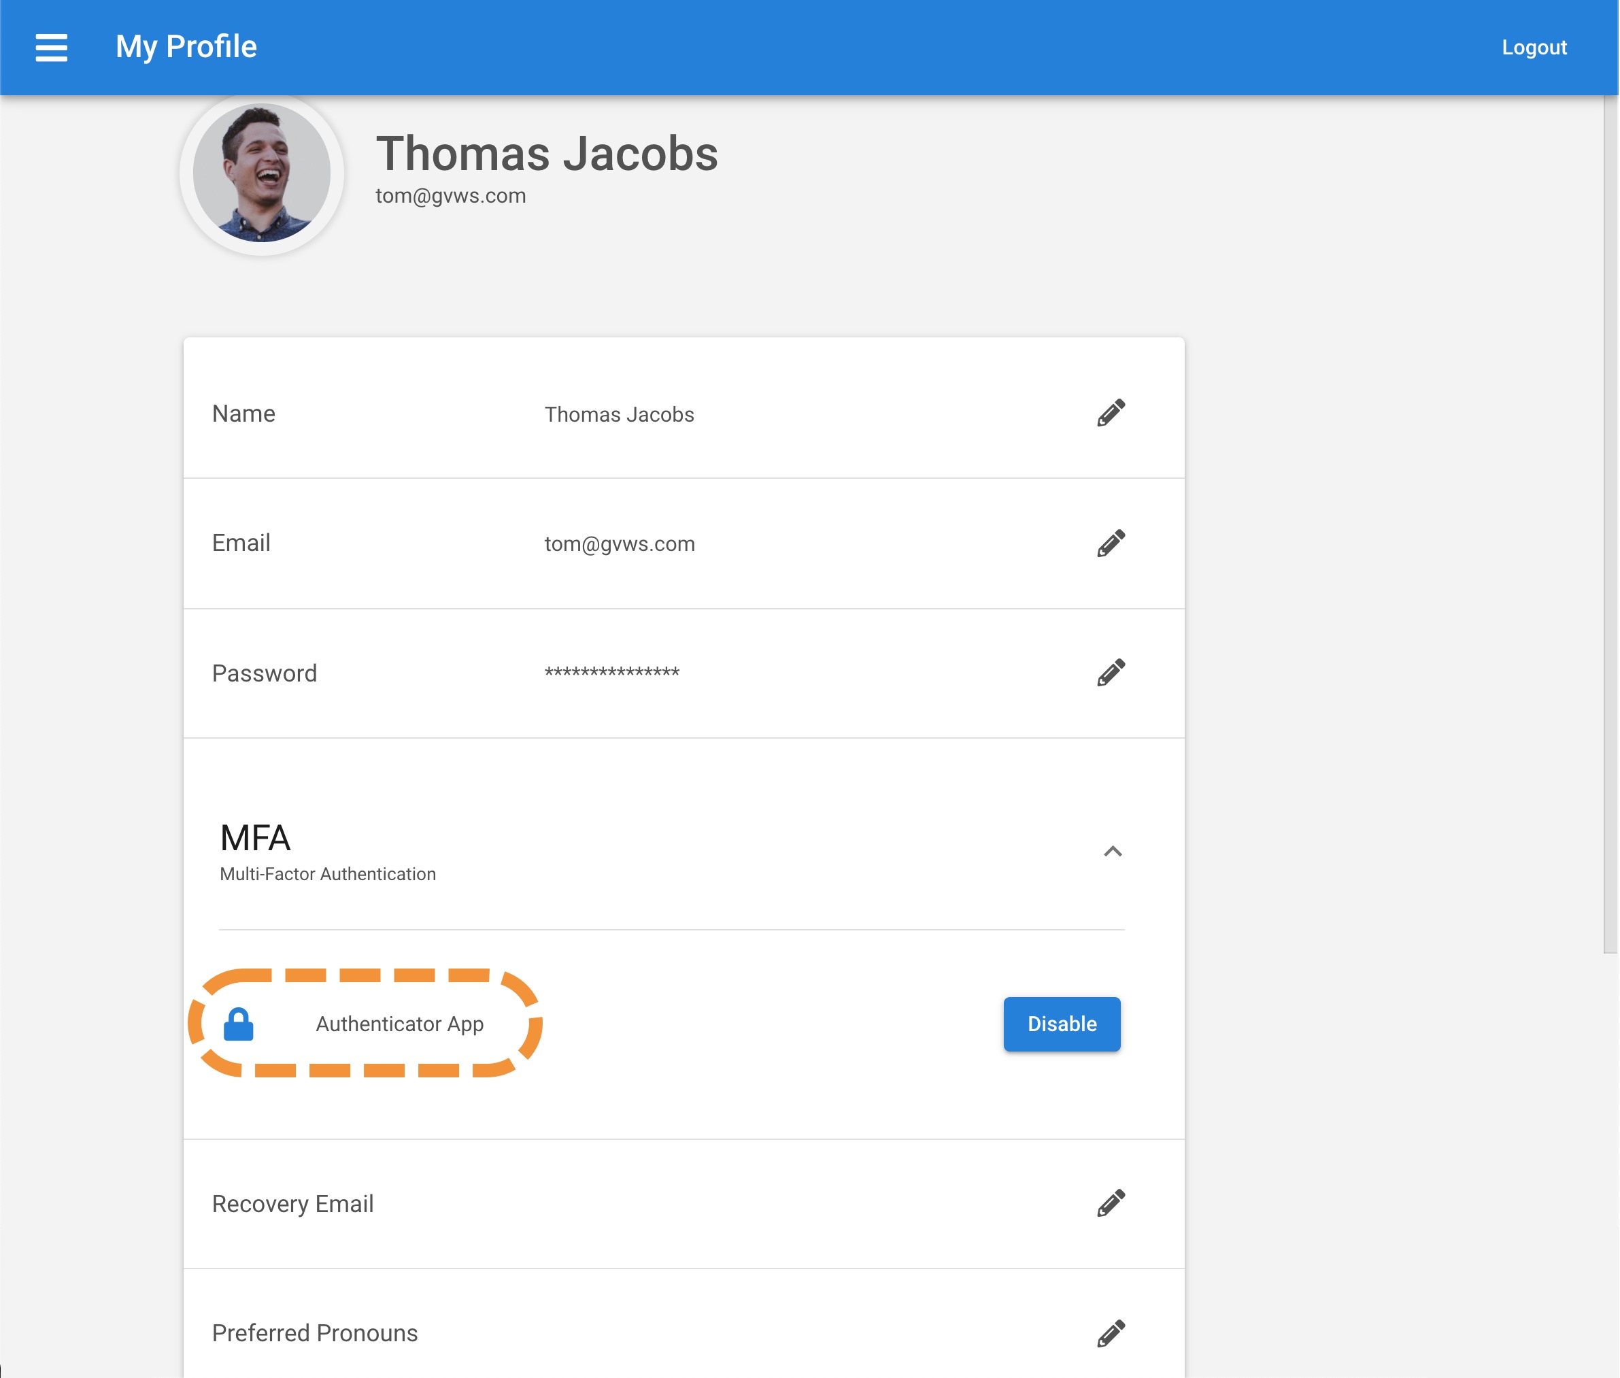Image resolution: width=1620 pixels, height=1378 pixels.
Task: Click the Thomas Jacobs profile photo
Action: 262,173
